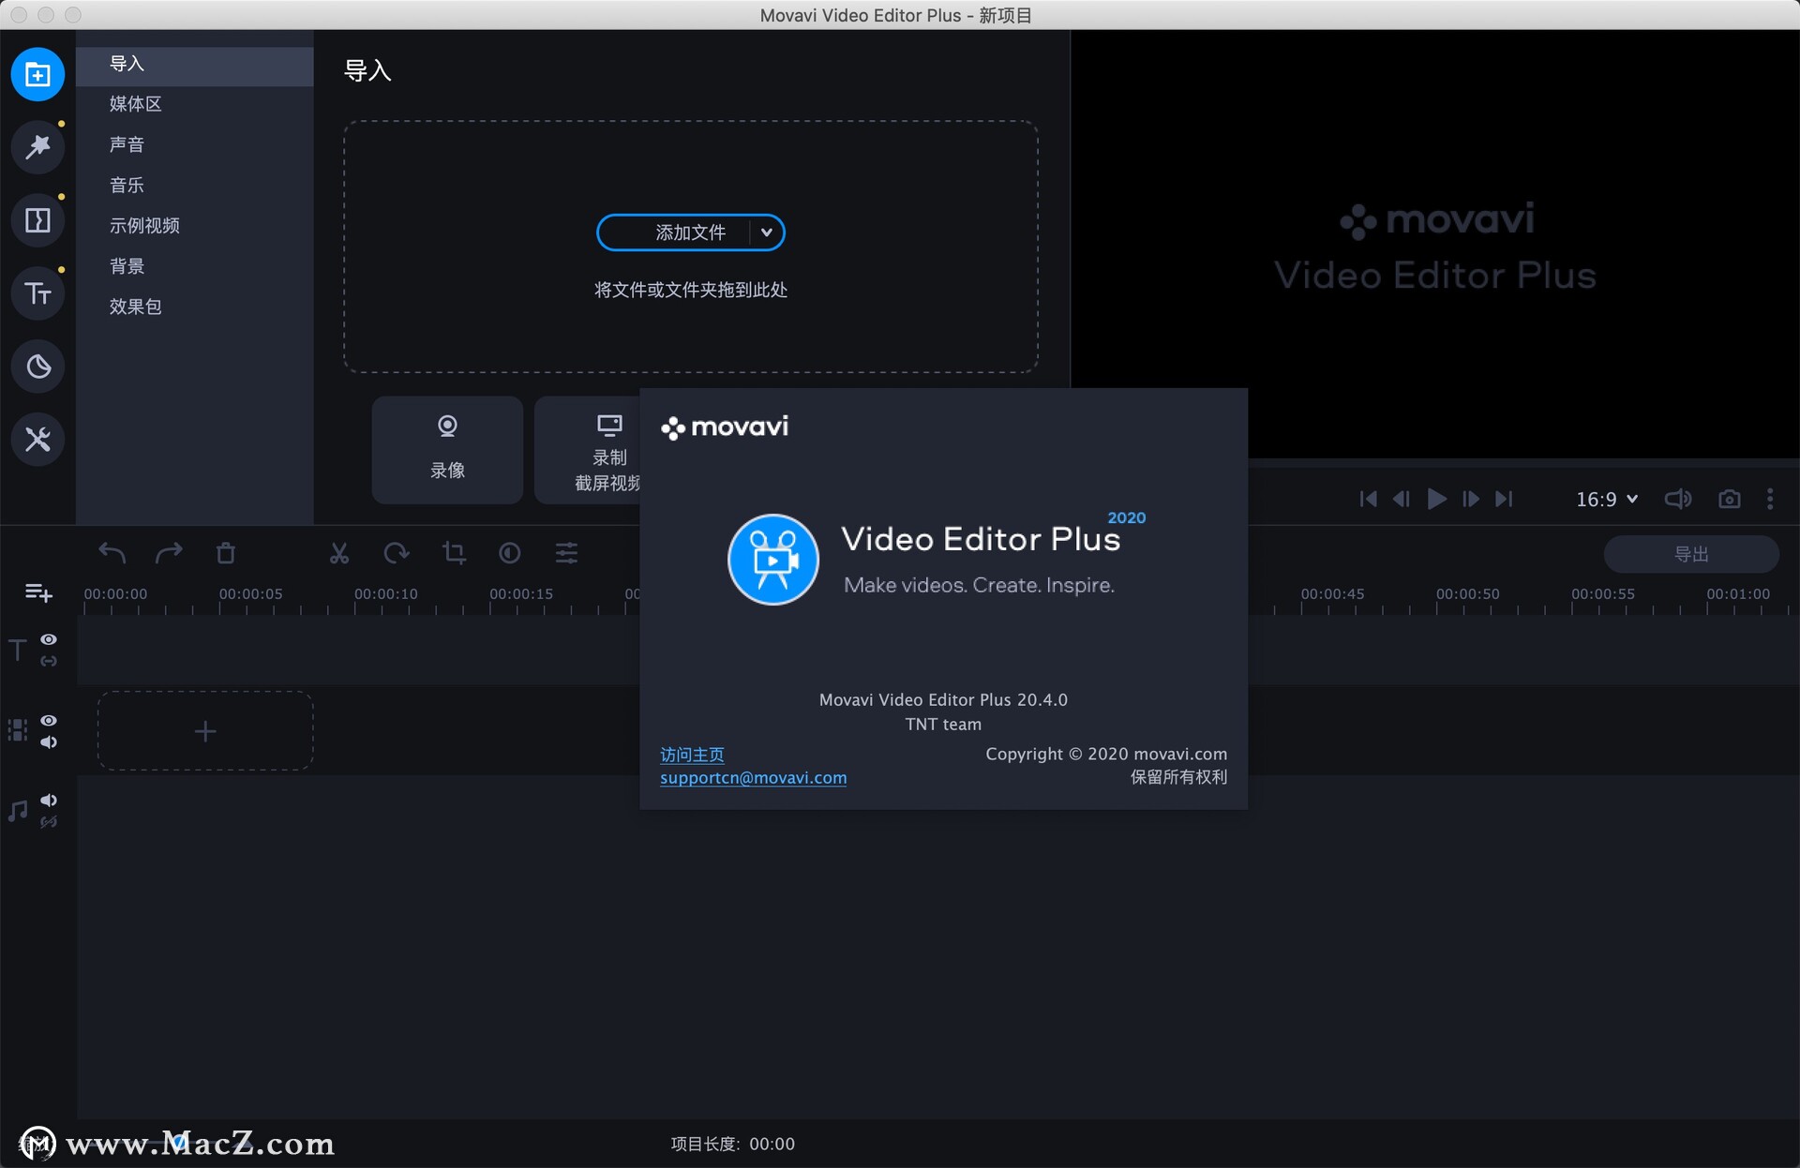The height and width of the screenshot is (1168, 1800).
Task: Expand the Add Files dropdown arrow
Action: coord(767,232)
